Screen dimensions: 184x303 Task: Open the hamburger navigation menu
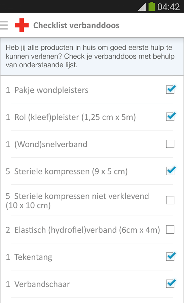point(4,25)
